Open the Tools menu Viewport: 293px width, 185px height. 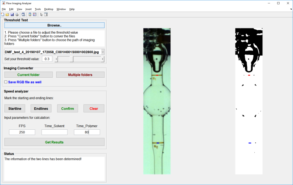click(38, 9)
